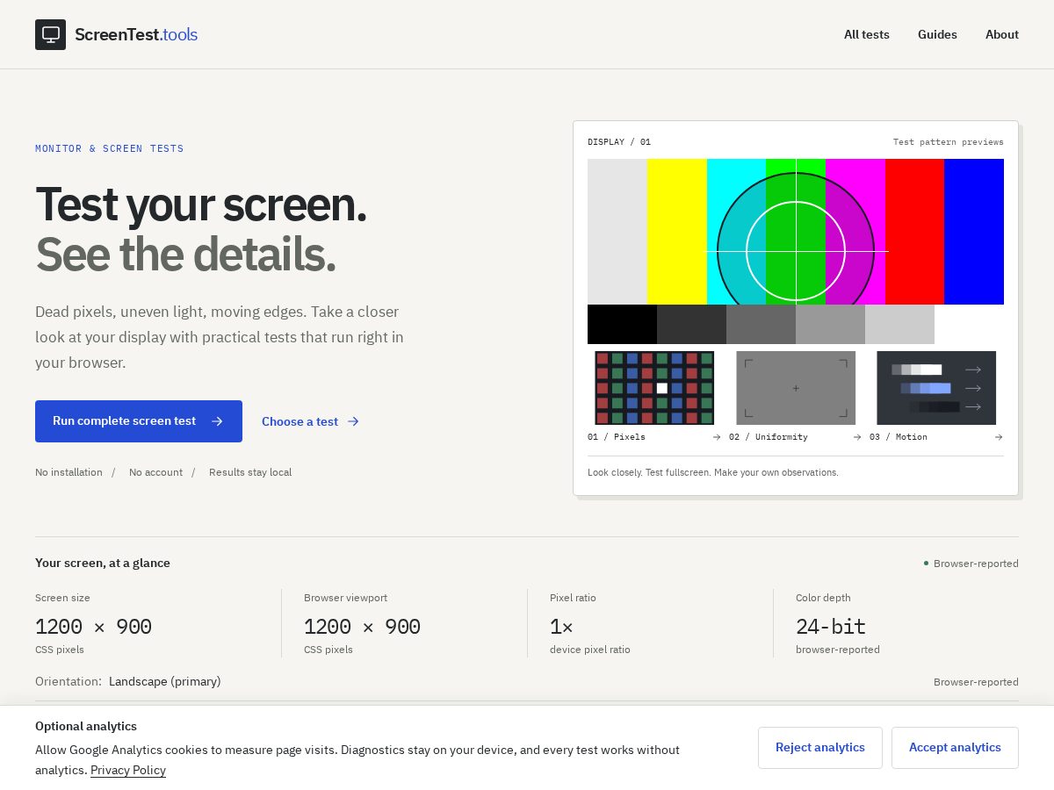Click the Optional analytics heading
This screenshot has width=1054, height=790.
(x=86, y=727)
